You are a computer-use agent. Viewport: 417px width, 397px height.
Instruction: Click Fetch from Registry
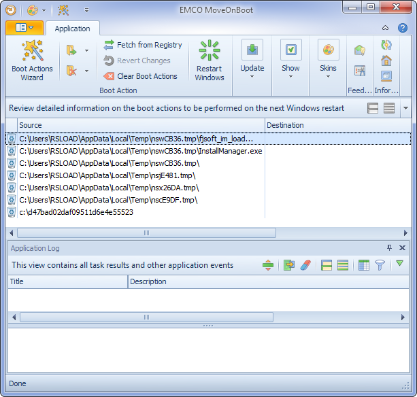[143, 45]
